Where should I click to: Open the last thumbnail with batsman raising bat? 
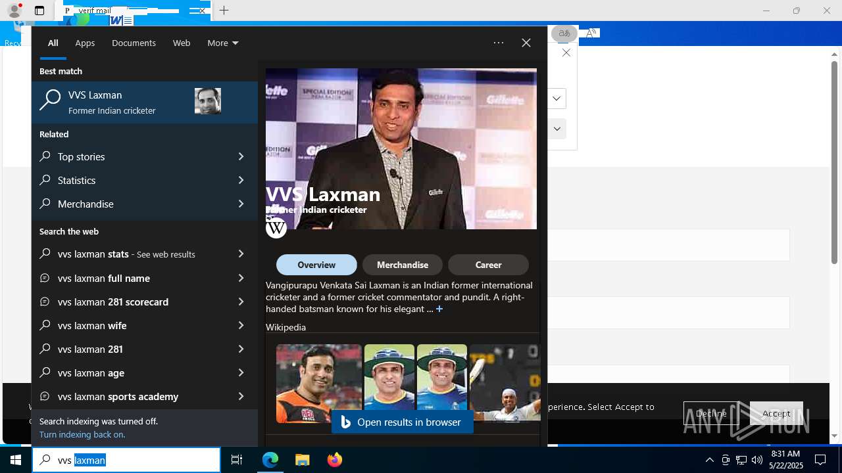[505, 383]
